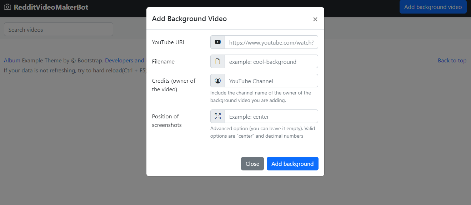The image size is (471, 205).
Task: Open the RedditVideoMakerBot brand link
Action: click(x=46, y=7)
